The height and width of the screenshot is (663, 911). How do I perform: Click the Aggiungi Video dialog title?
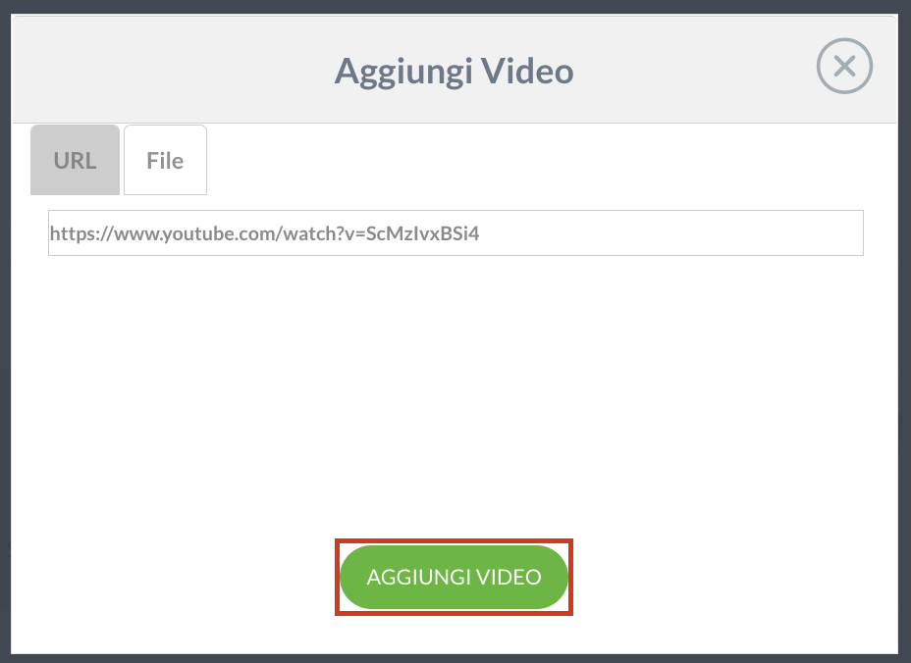(454, 72)
